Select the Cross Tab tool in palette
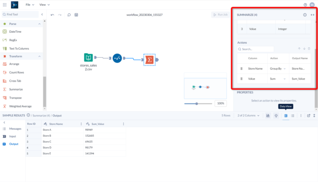This screenshot has width=318, height=182. [15, 81]
